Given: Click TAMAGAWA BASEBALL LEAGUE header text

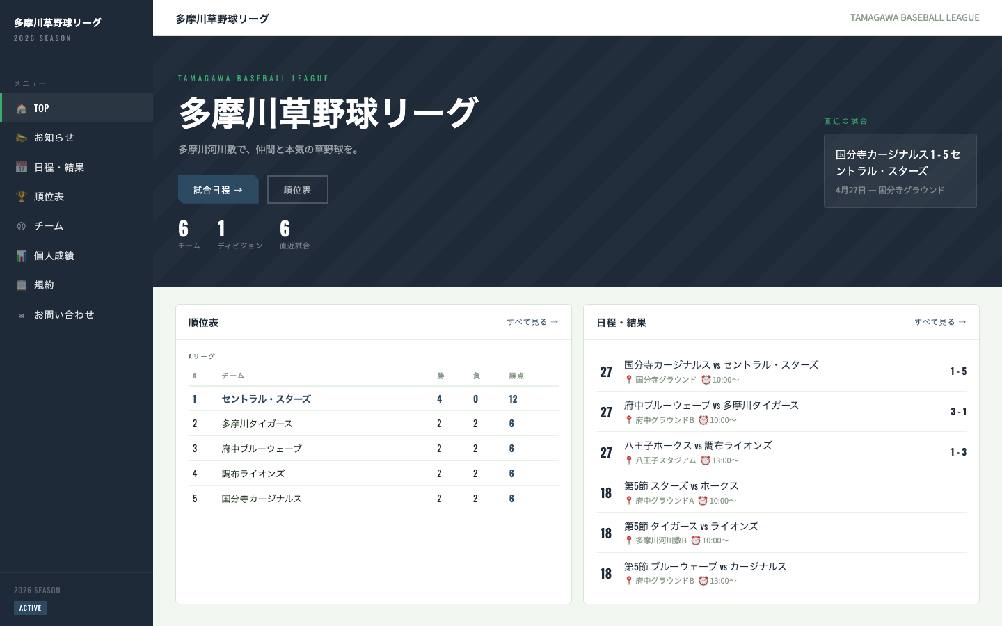Looking at the screenshot, I should coord(914,18).
